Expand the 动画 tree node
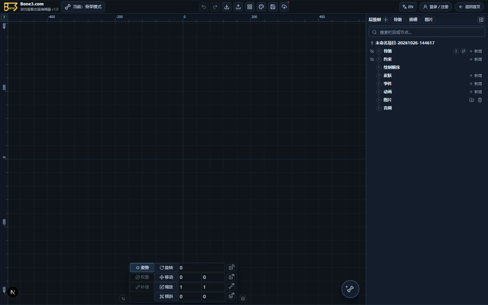This screenshot has height=305, width=488. coord(379,92)
